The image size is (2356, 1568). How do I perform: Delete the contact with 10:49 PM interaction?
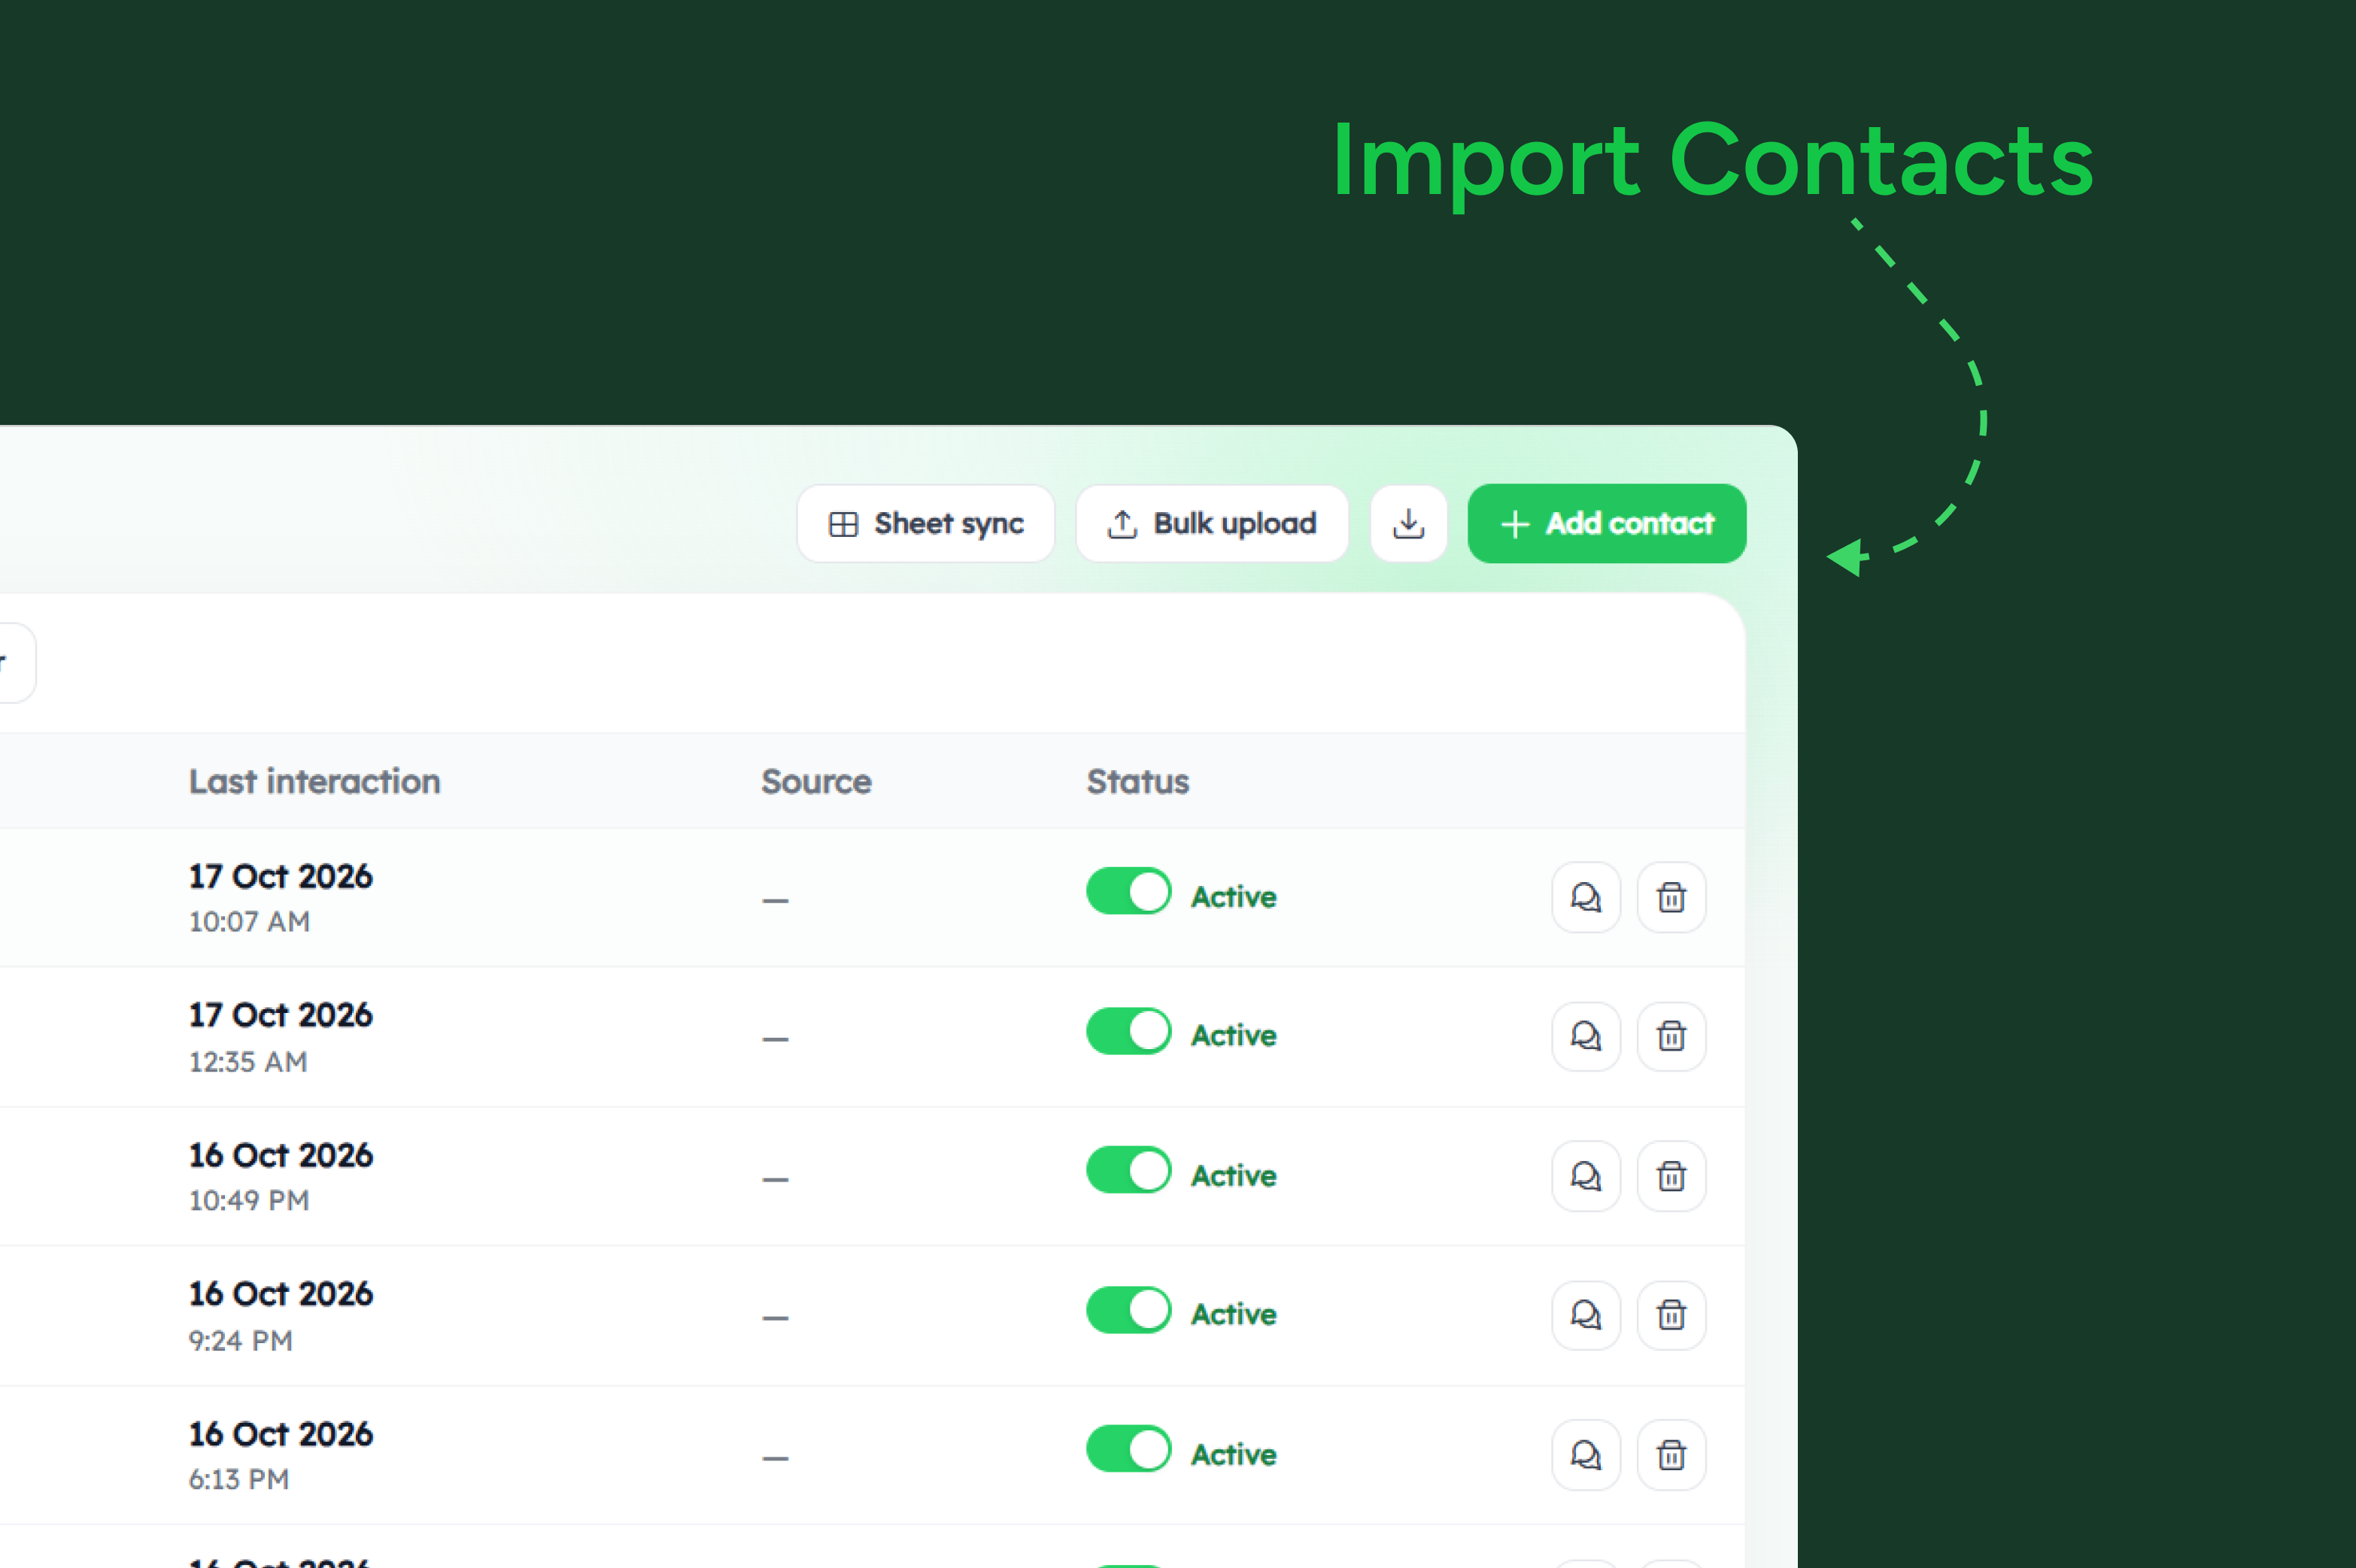(1671, 1176)
